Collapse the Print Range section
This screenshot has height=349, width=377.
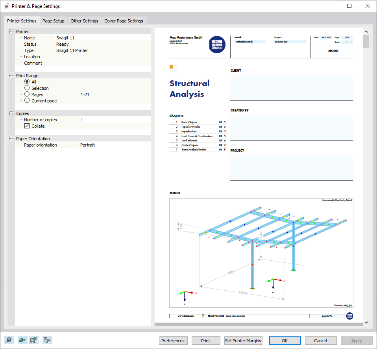[x=11, y=75]
